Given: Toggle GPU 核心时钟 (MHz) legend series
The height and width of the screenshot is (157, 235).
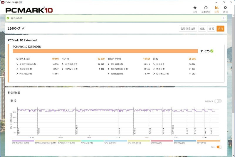Looking at the screenshot, I should (x=69, y=142).
